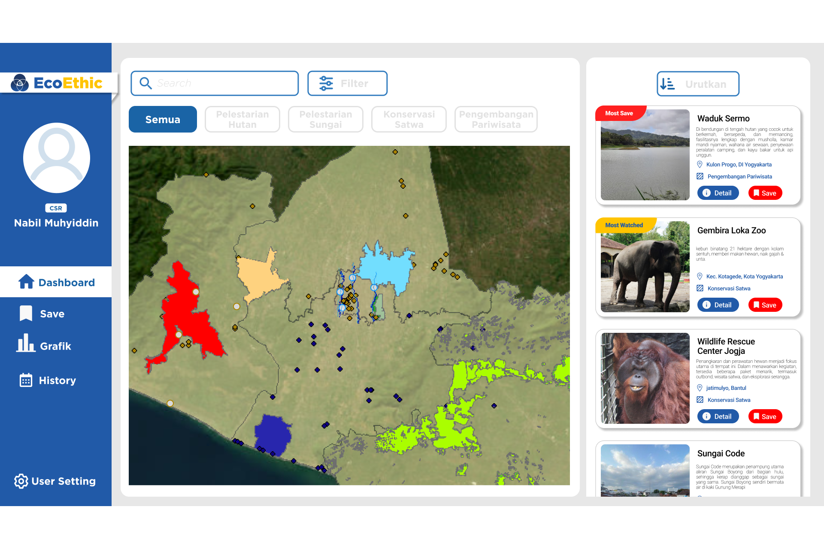The height and width of the screenshot is (549, 824).
Task: Click the User Setting gear icon
Action: pyautogui.click(x=21, y=481)
